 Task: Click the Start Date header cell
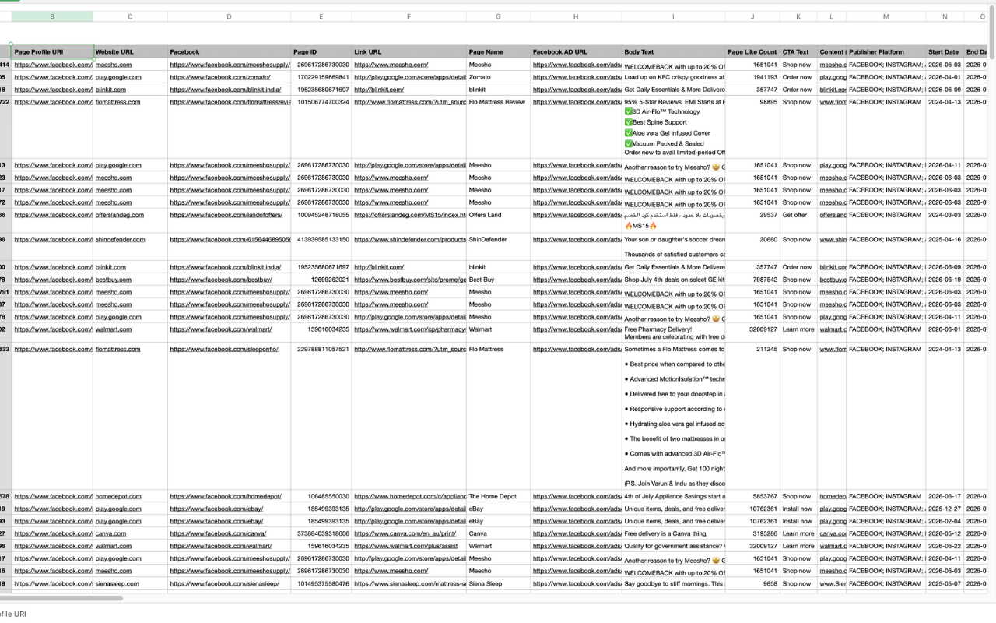click(x=945, y=52)
